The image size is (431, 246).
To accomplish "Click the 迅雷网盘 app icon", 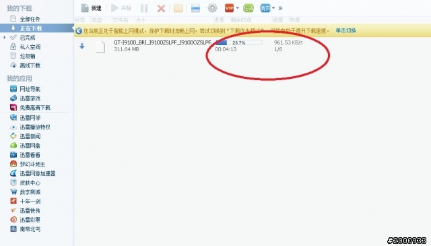I will (x=13, y=146).
